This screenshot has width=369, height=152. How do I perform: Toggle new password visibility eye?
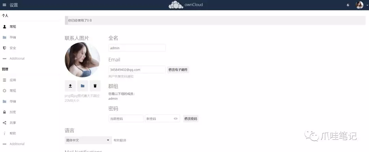pyautogui.click(x=176, y=119)
